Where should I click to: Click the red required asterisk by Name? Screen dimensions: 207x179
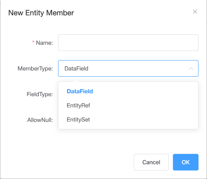pos(33,42)
